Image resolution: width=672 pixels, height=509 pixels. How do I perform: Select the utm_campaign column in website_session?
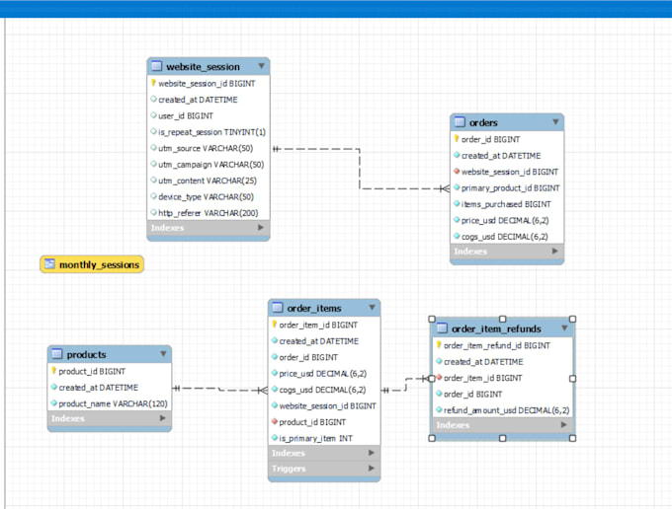click(210, 165)
